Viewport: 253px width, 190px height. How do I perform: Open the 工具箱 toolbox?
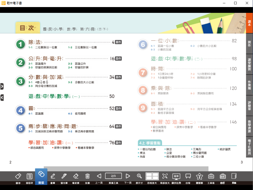(x=211, y=176)
